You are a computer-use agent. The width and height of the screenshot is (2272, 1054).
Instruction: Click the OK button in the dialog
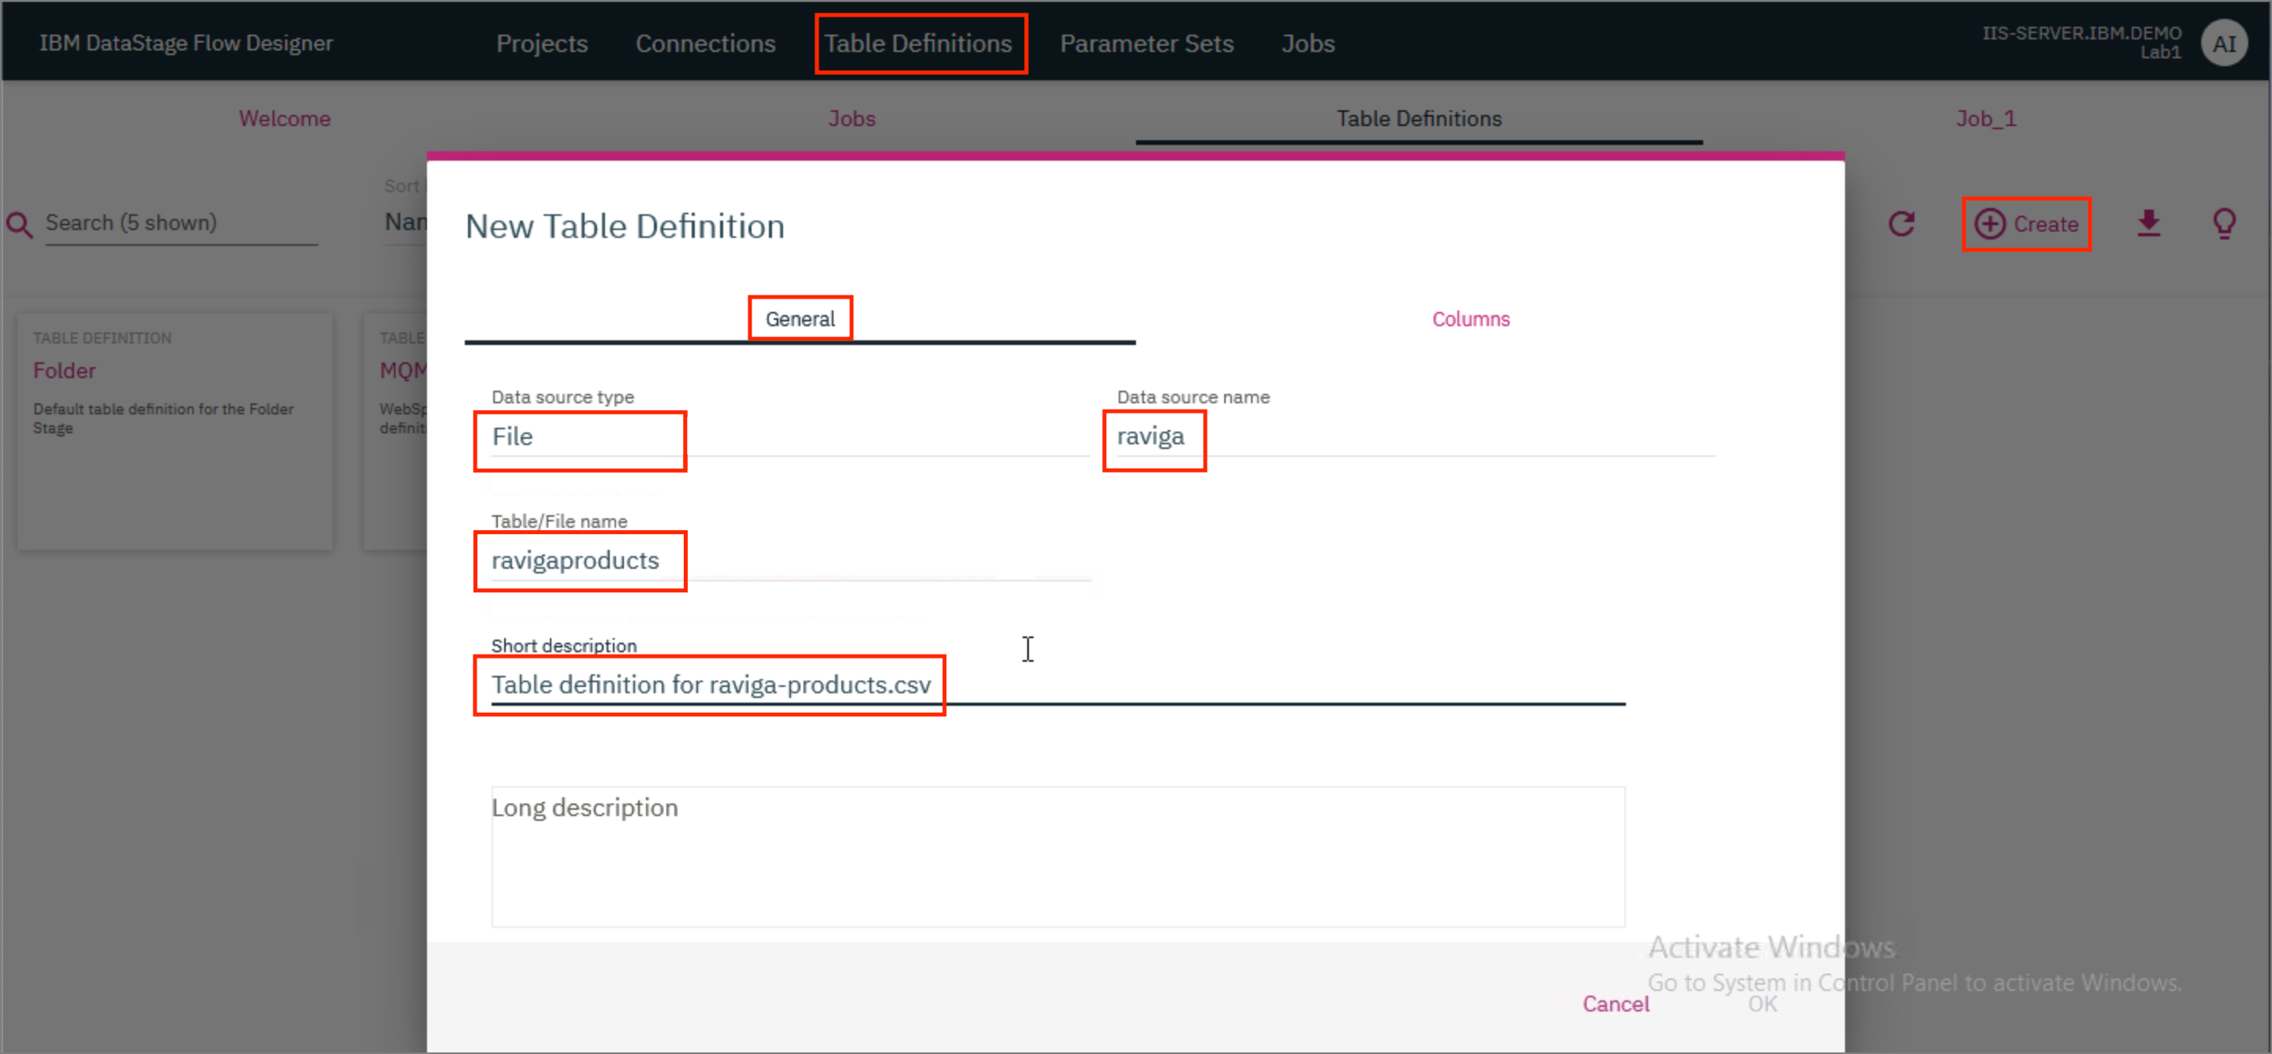(x=1762, y=1004)
